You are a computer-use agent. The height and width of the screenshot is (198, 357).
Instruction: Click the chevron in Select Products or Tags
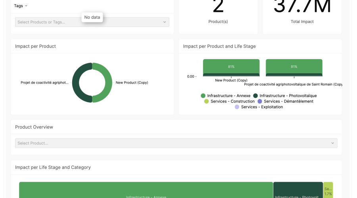point(164,22)
